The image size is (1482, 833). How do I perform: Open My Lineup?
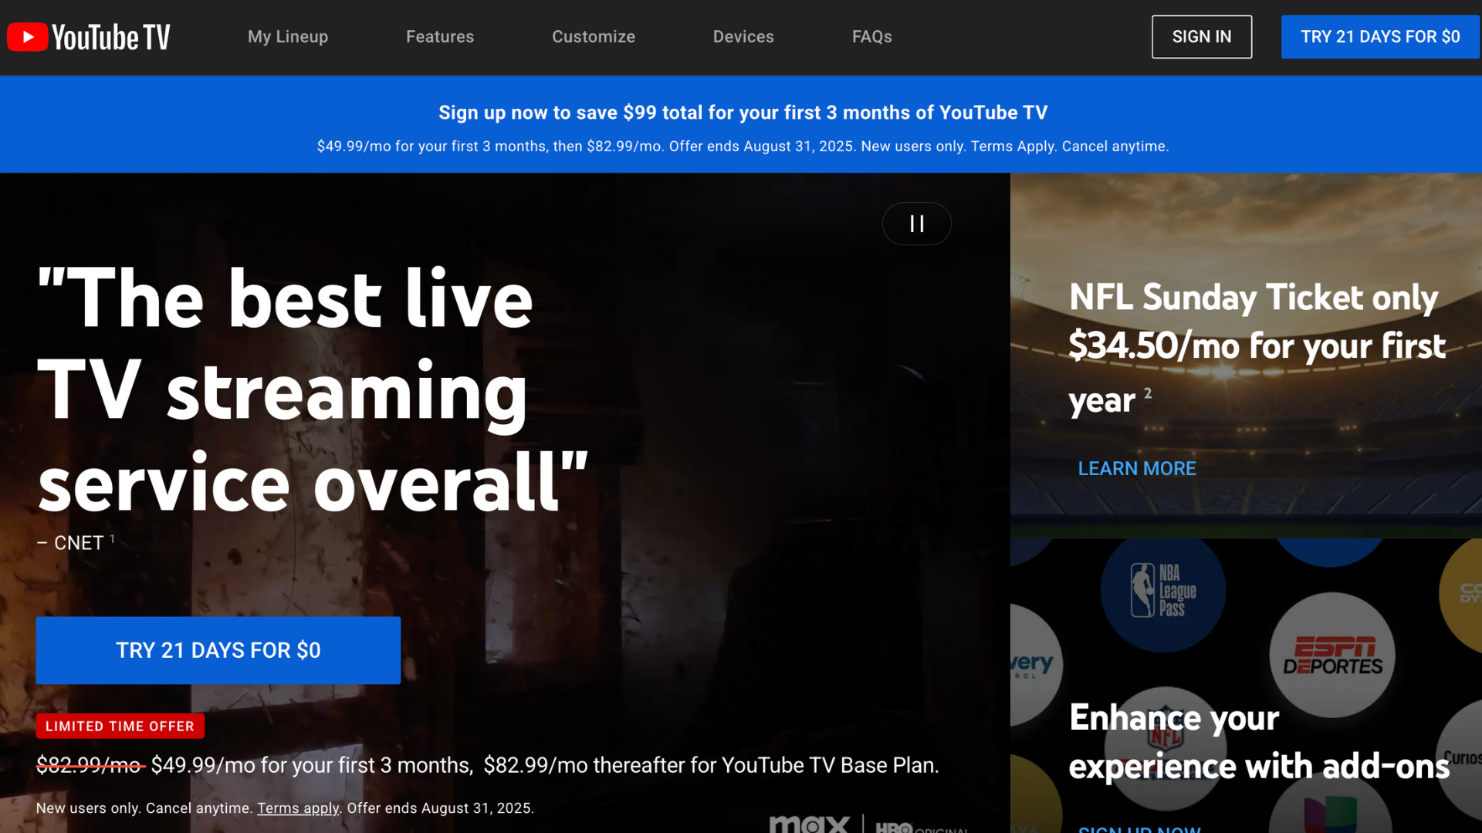coord(287,36)
